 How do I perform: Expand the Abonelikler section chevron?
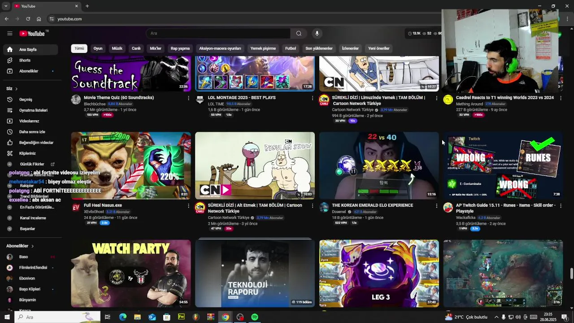point(32,246)
